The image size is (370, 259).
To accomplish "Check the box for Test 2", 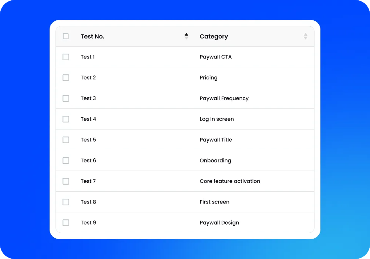I will pos(66,78).
